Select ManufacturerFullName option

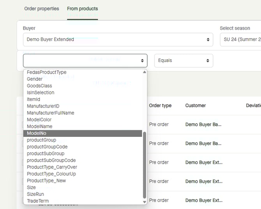50,113
